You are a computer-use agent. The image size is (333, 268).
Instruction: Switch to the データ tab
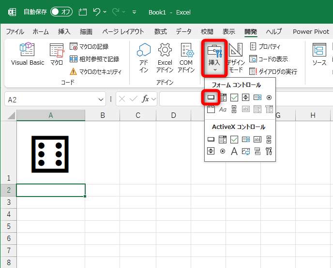tap(184, 31)
